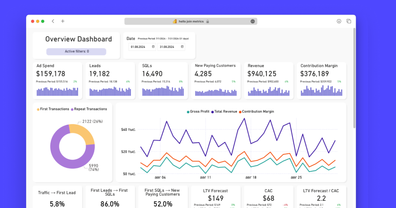The image size is (396, 208).
Task: Click the Active filters: 0 button
Action: (x=76, y=52)
